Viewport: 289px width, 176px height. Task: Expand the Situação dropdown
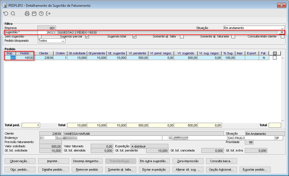tap(282, 28)
